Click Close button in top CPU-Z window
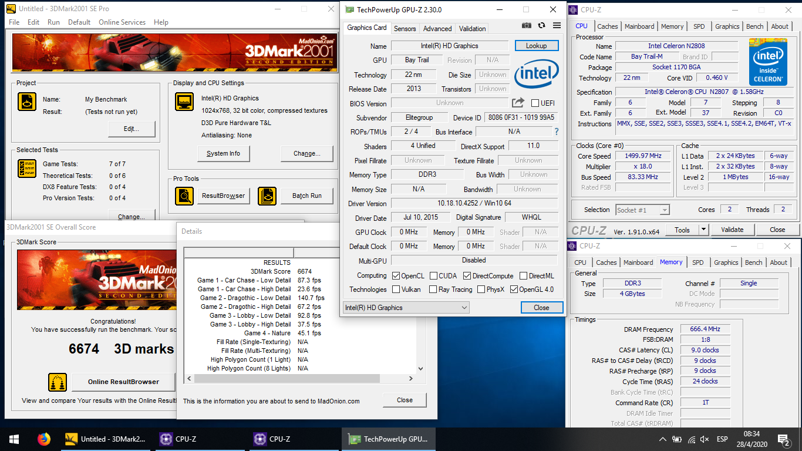802x451 pixels. 777,230
